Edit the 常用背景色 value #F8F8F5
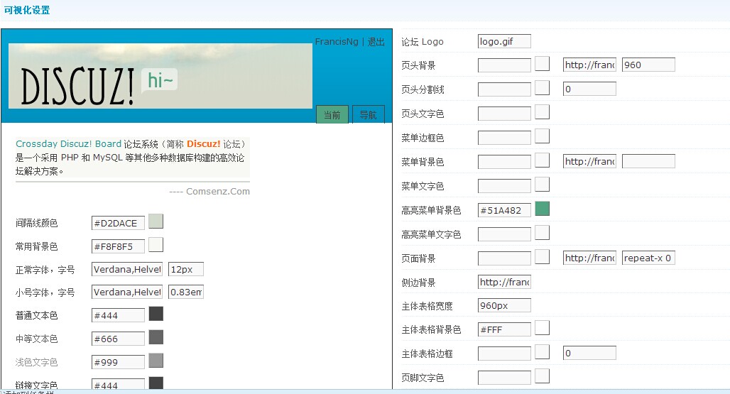 pyautogui.click(x=119, y=246)
